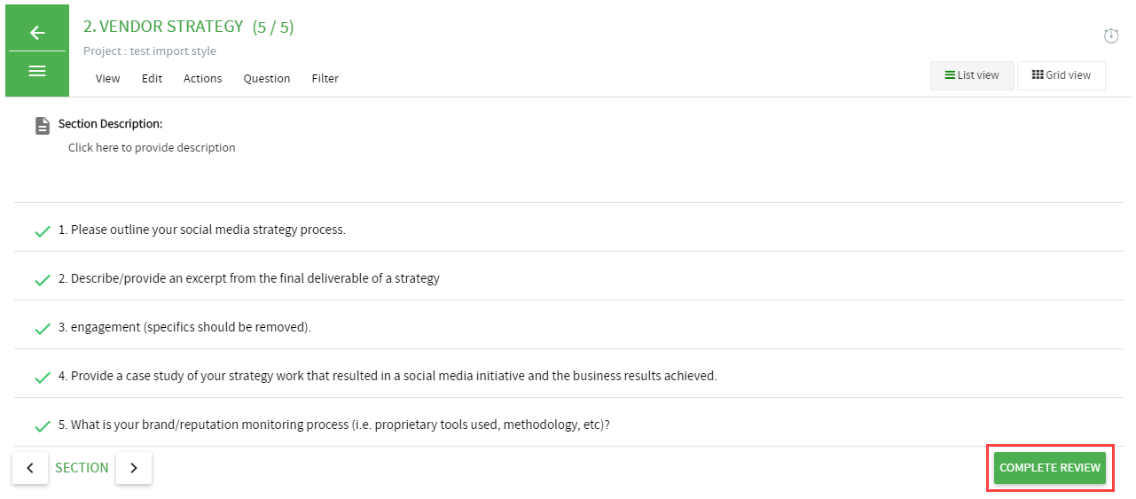The height and width of the screenshot is (499, 1136).
Task: Click the section description document icon
Action: (x=43, y=126)
